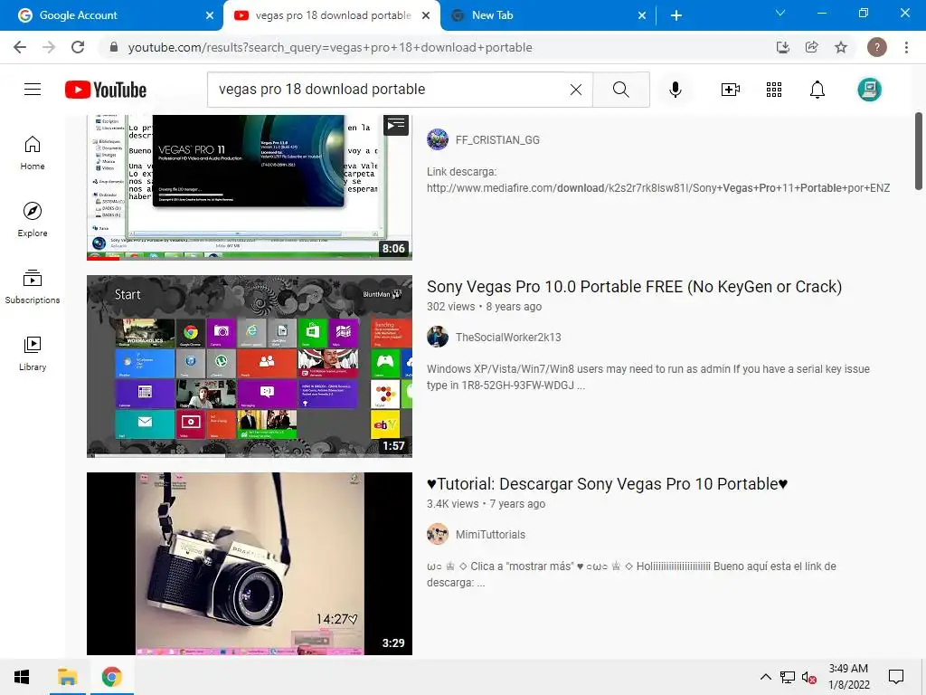The image size is (926, 695).
Task: Click the Link descarga mediafire description text
Action: [658, 180]
